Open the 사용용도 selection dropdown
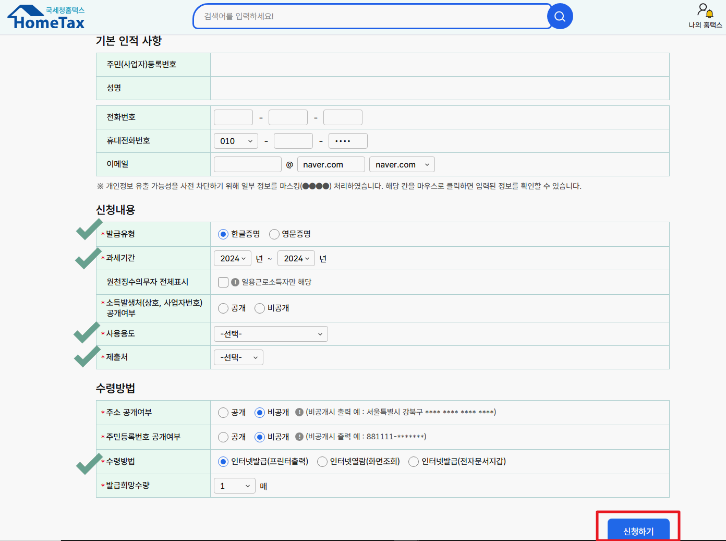 (270, 333)
